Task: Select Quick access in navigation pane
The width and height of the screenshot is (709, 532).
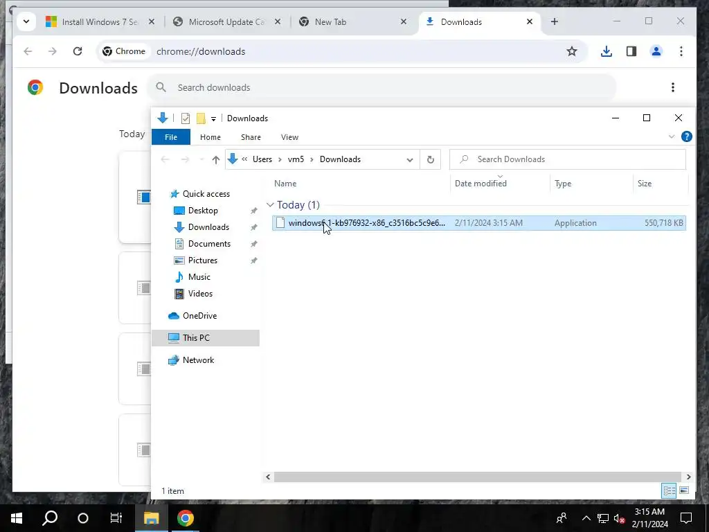Action: click(x=206, y=194)
